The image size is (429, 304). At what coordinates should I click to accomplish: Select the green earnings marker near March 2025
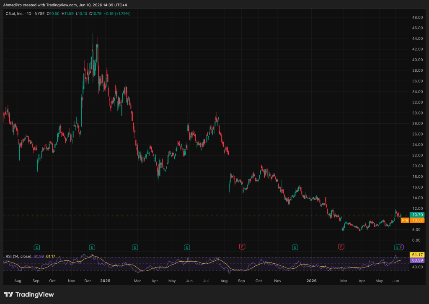click(135, 247)
